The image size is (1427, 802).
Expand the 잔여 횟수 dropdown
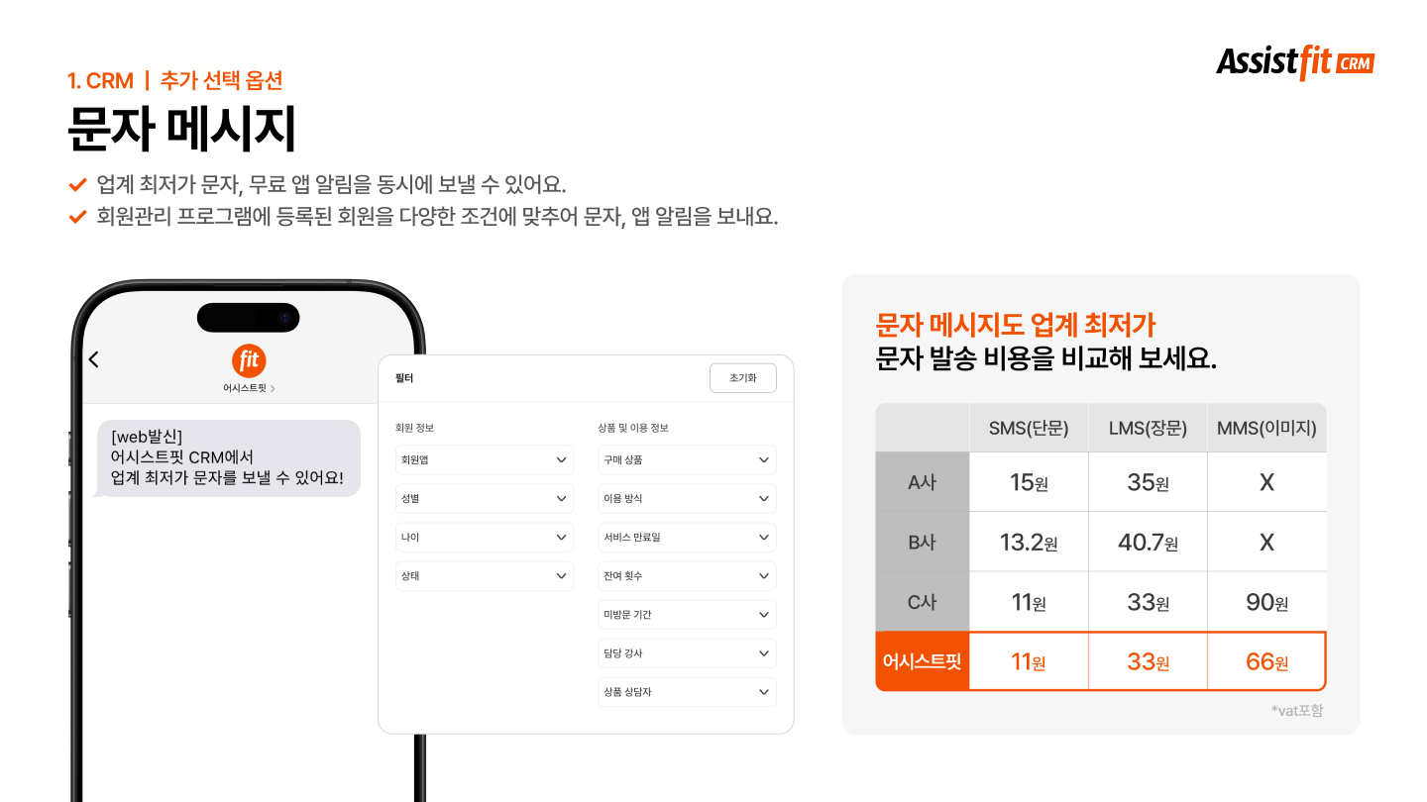pyautogui.click(x=686, y=576)
